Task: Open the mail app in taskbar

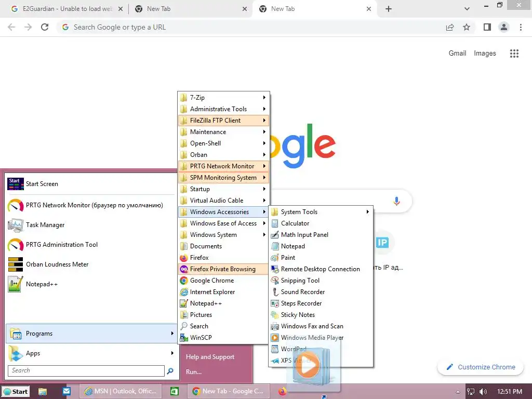Action: point(66,391)
